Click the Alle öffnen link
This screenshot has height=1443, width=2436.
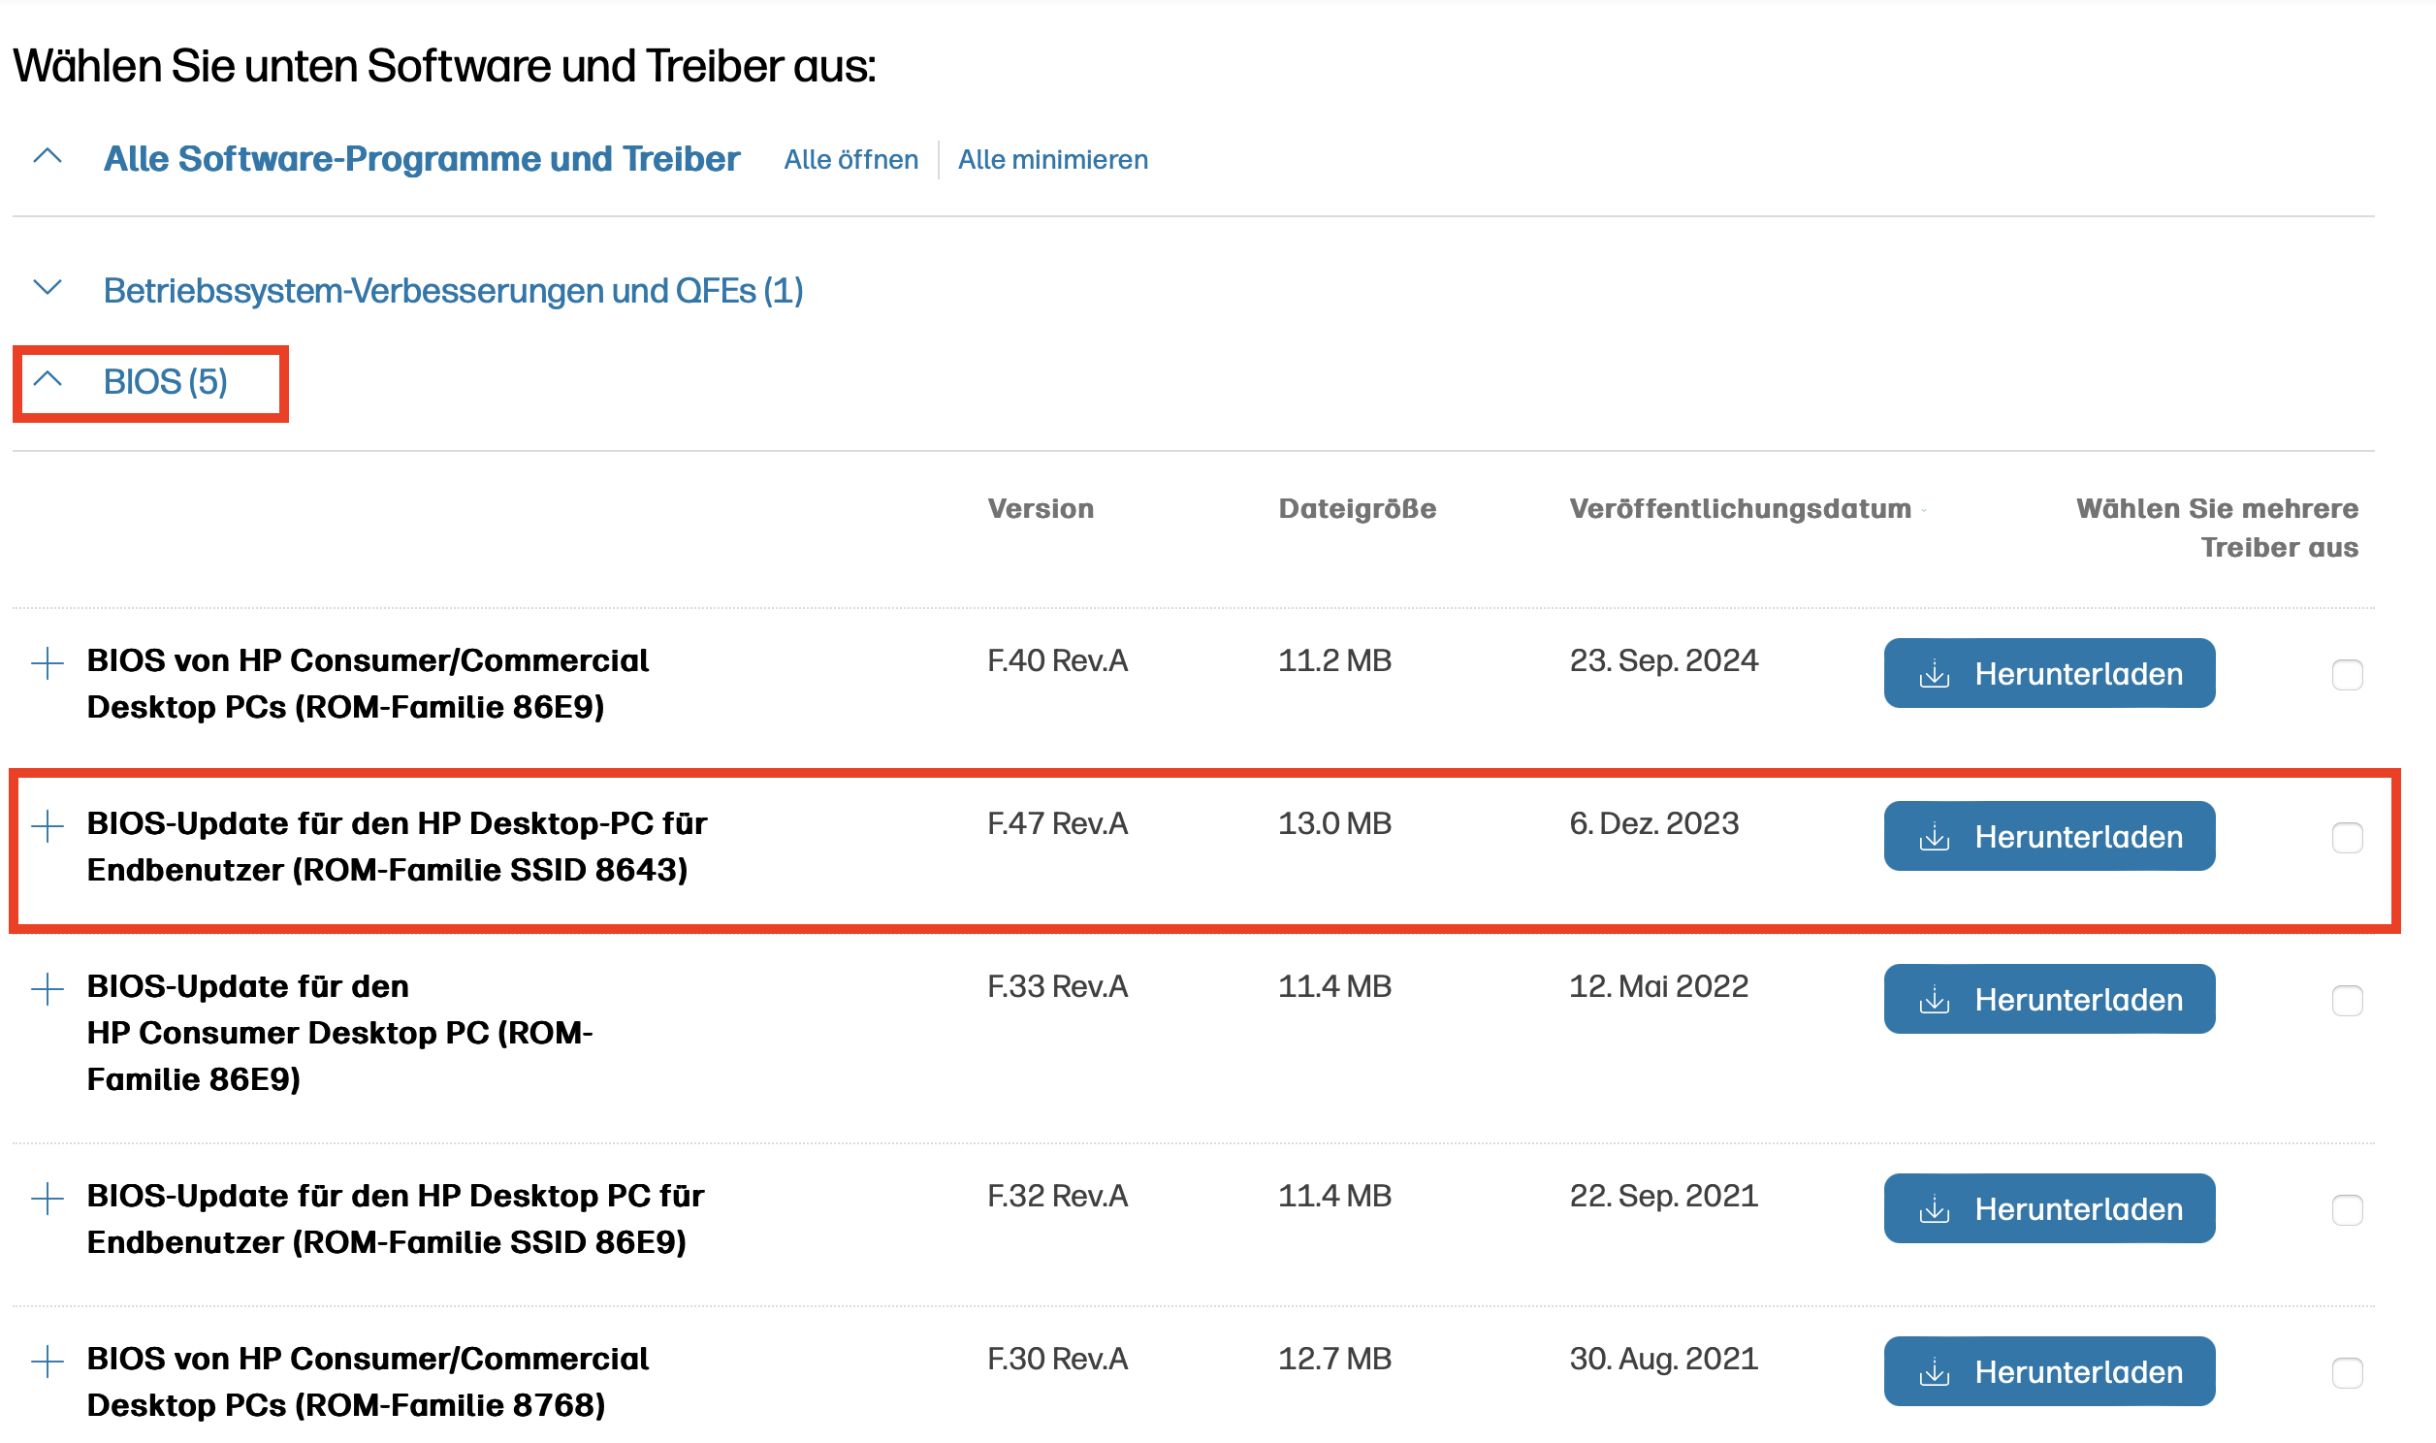point(850,159)
